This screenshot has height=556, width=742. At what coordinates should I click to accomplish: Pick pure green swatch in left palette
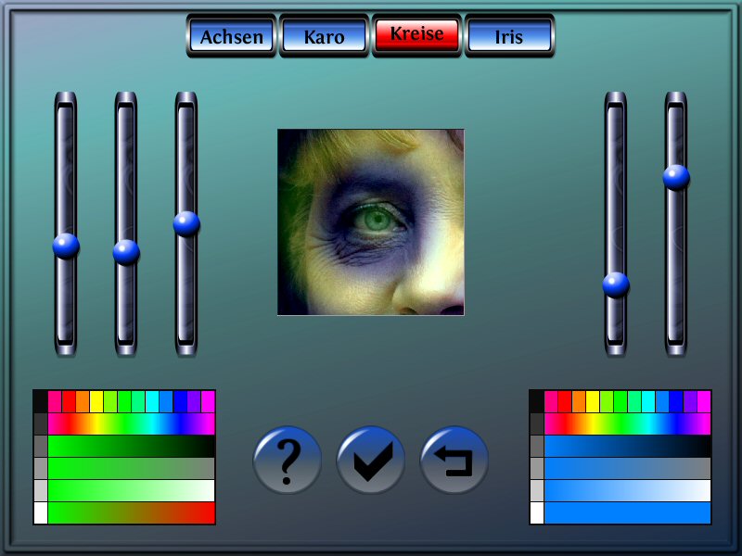[124, 402]
